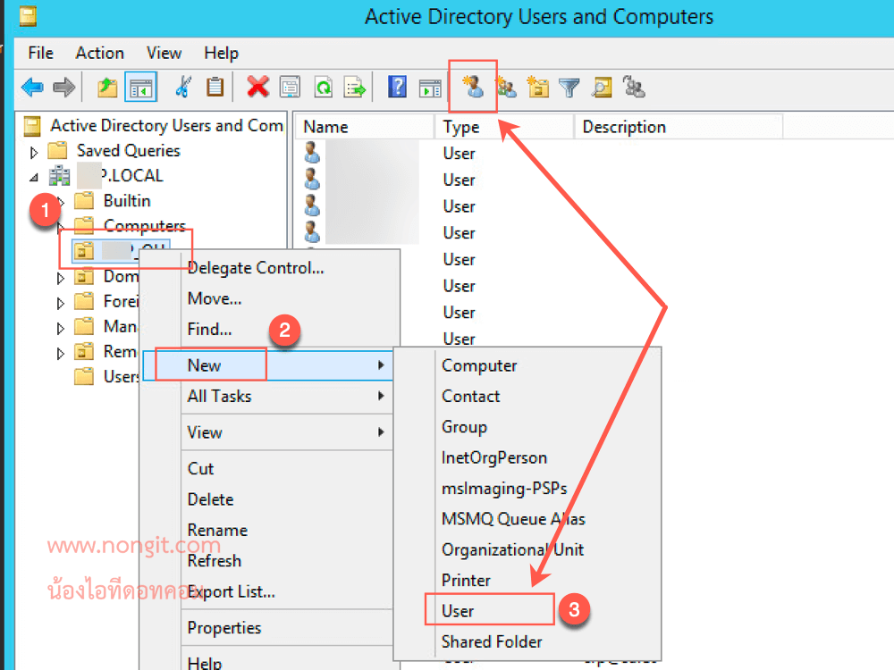The width and height of the screenshot is (894, 670).
Task: Click the red Delete toolbar icon
Action: (x=258, y=87)
